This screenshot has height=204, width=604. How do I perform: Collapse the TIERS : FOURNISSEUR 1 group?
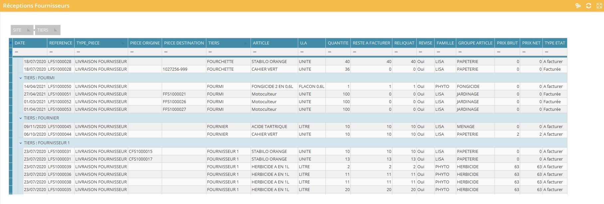pos(21,143)
